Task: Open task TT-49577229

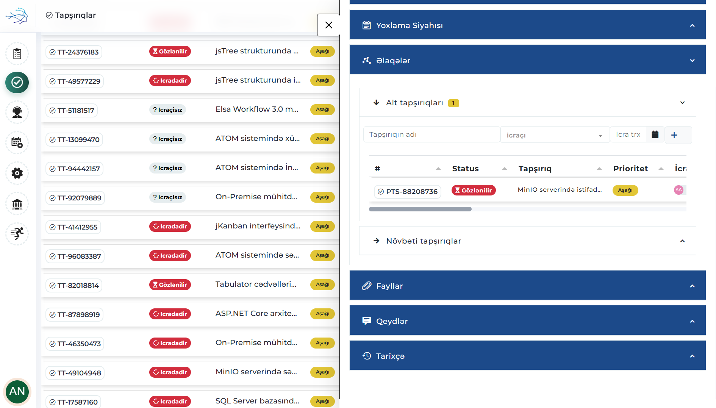Action: tap(75, 81)
